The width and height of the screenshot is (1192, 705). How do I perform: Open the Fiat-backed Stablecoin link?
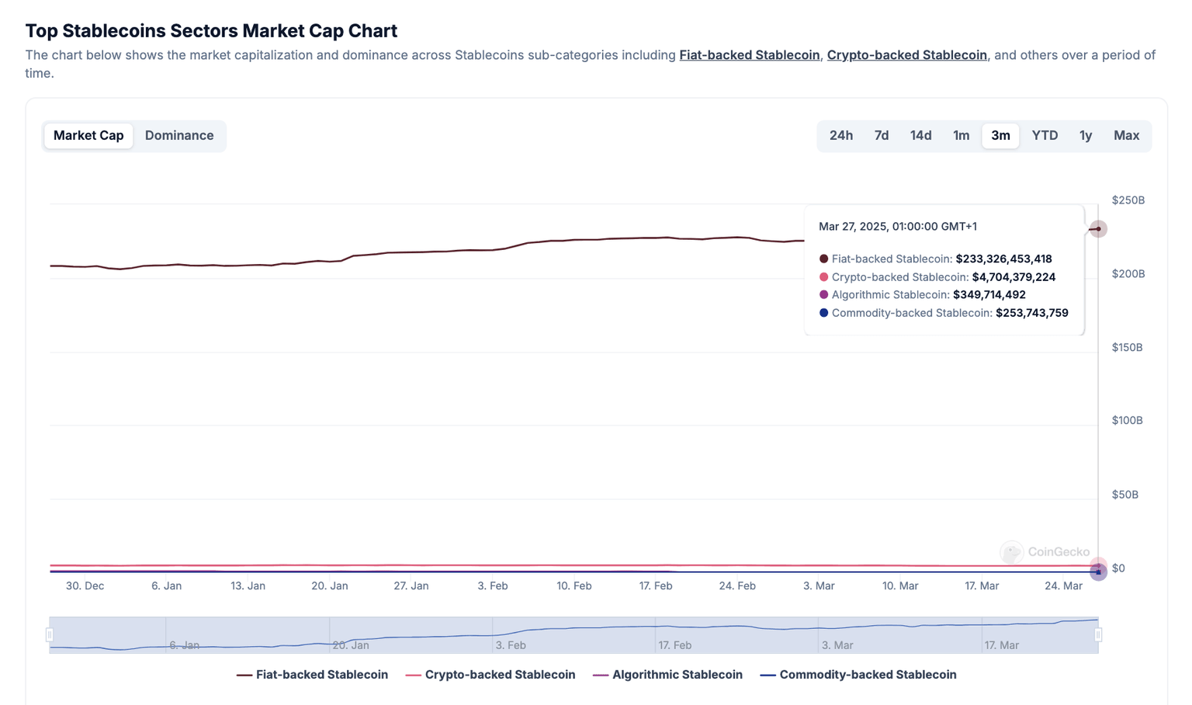click(x=749, y=55)
